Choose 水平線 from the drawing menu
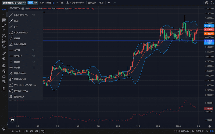The height and width of the screenshot is (134, 215). pos(25,50)
